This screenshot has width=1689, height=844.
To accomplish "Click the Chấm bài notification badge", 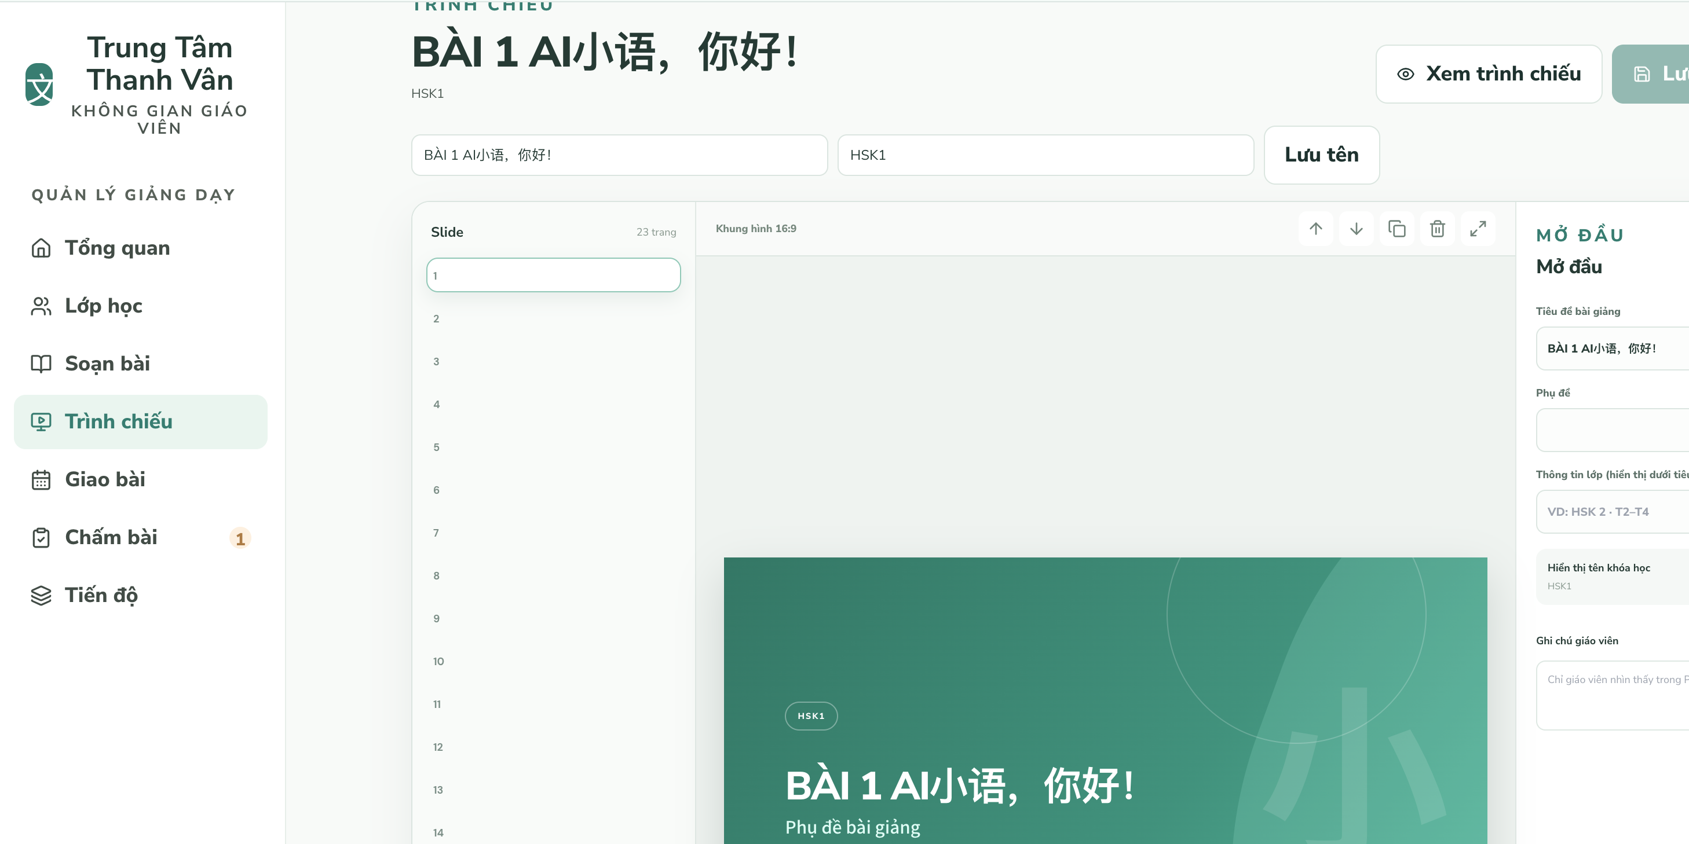I will 240,538.
